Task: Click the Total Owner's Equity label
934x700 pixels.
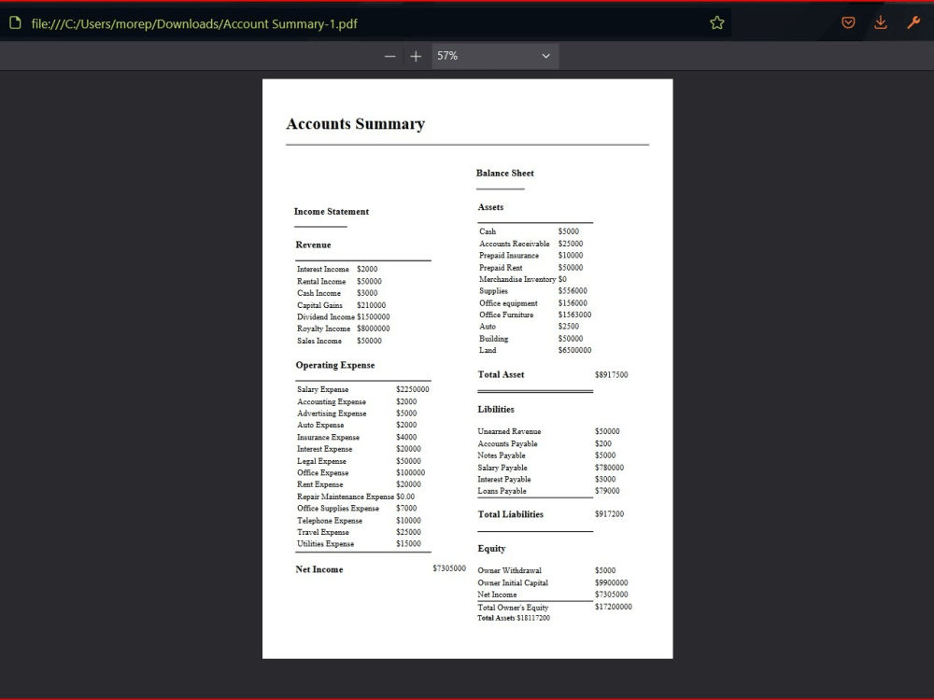Action: point(513,608)
